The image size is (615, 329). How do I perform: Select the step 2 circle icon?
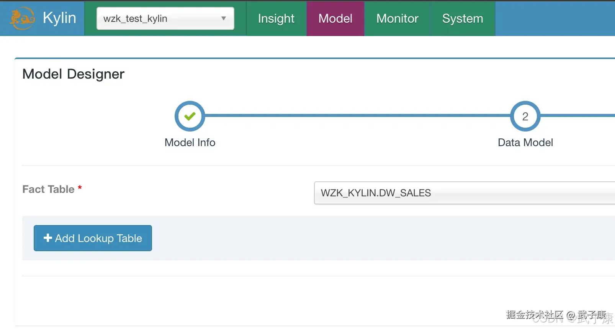525,116
